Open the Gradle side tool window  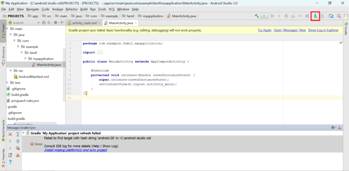[346, 29]
